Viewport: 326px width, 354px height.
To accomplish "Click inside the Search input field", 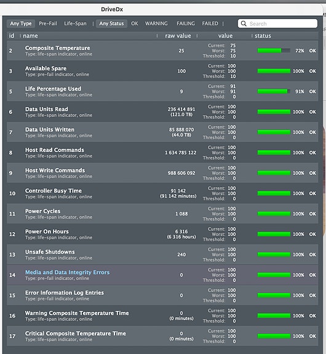I will (x=277, y=23).
